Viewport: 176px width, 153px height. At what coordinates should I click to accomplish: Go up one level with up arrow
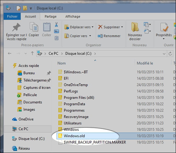(x=32, y=53)
